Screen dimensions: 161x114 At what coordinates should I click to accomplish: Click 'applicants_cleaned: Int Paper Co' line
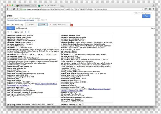(72, 104)
